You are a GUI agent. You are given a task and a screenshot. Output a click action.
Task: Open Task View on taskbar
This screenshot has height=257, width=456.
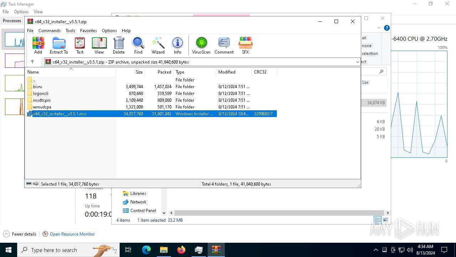pyautogui.click(x=128, y=250)
